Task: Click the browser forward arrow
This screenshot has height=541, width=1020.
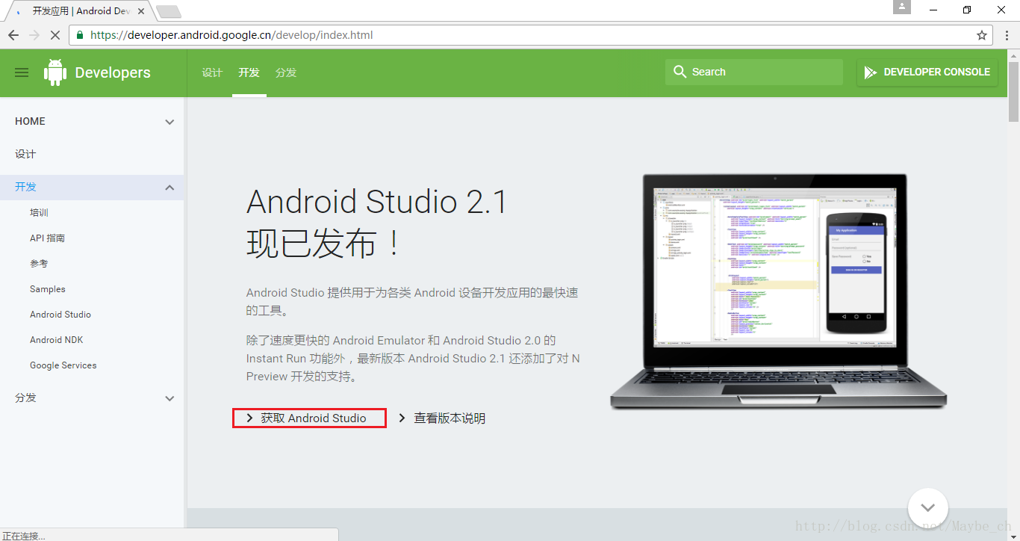Action: [34, 35]
